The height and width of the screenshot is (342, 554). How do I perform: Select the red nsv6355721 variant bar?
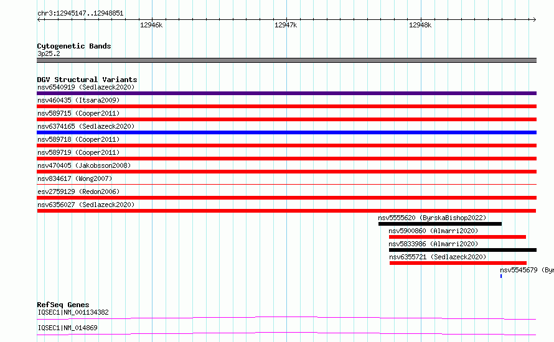click(458, 263)
